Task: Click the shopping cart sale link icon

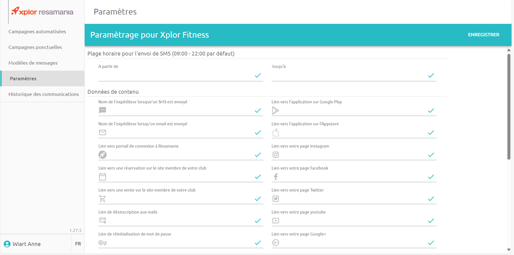Action: tap(102, 199)
